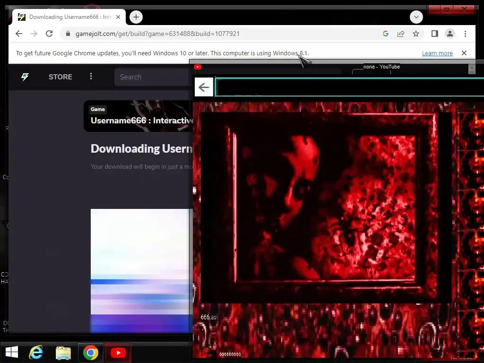Screen dimensions: 484x363
Task: Select the Downloading Username666 tab
Action: coord(69,17)
